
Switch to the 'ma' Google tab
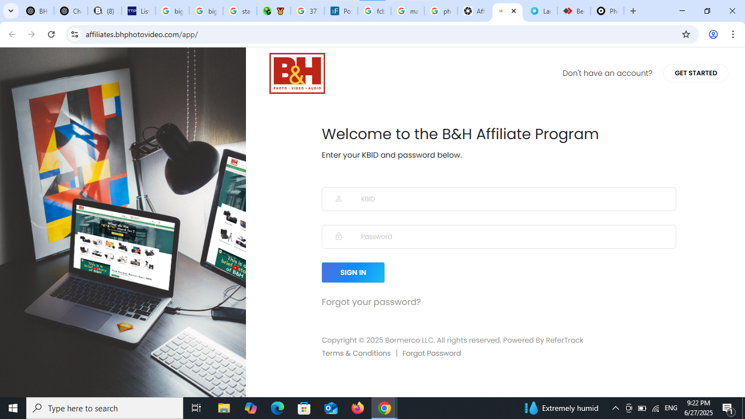pos(408,11)
